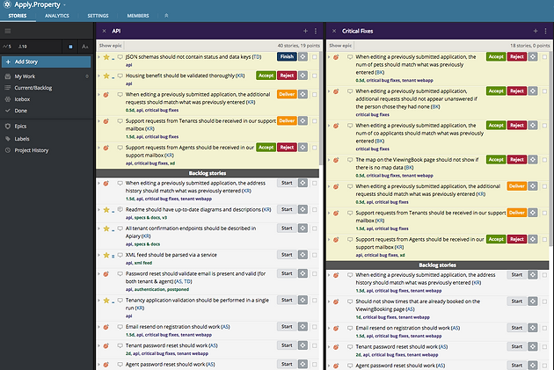Click Show epic in the API panel
This screenshot has height=370, width=554.
pos(111,46)
